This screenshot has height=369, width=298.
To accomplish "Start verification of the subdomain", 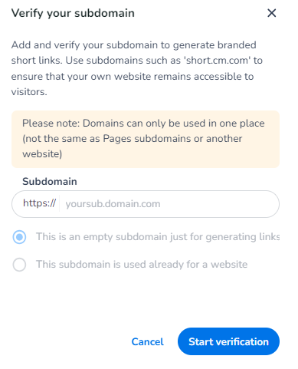I will pos(228,341).
